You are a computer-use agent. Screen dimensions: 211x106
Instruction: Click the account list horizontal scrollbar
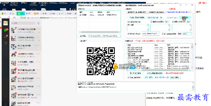(x=100, y=32)
